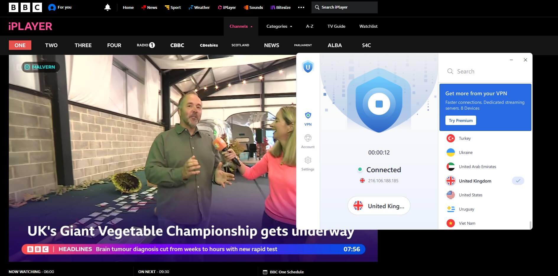The height and width of the screenshot is (276, 558).
Task: Open BBC Sounds link
Action: [x=253, y=7]
